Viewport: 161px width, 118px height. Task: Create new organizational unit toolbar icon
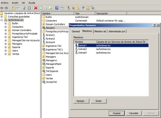coord(78,8)
